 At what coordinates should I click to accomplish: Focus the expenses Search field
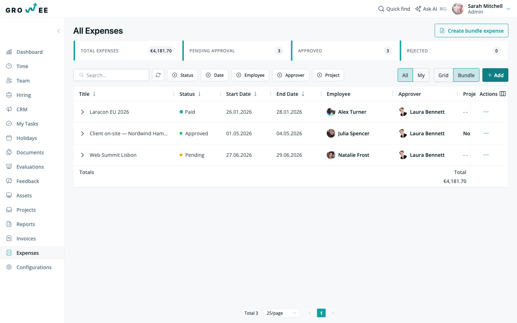click(x=111, y=75)
